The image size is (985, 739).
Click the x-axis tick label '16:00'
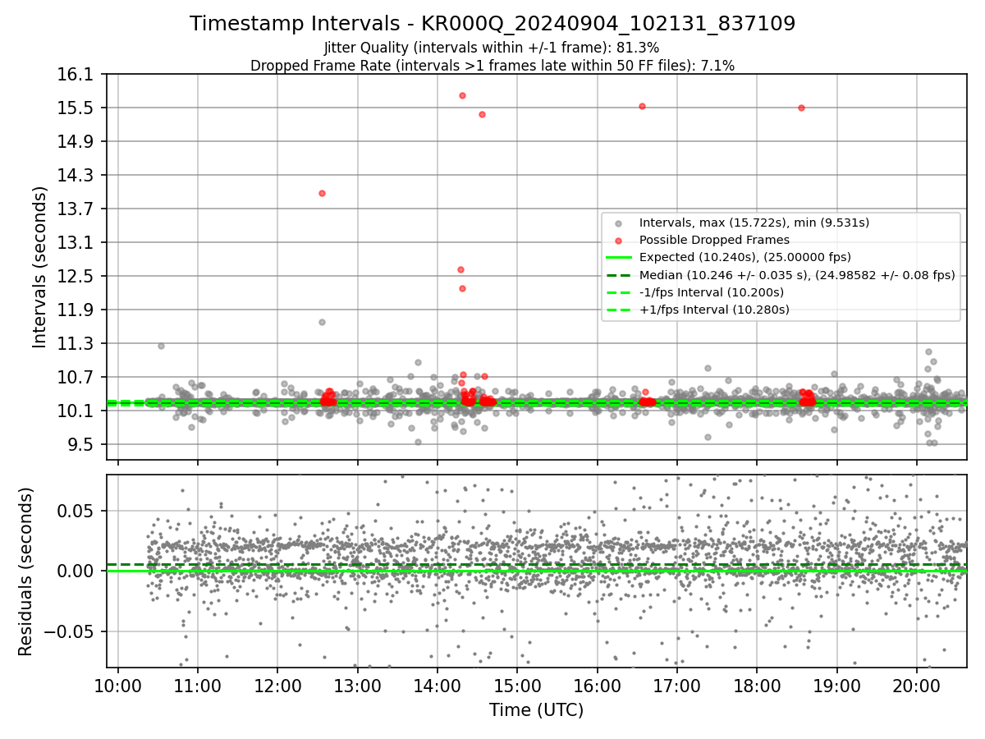pos(597,685)
